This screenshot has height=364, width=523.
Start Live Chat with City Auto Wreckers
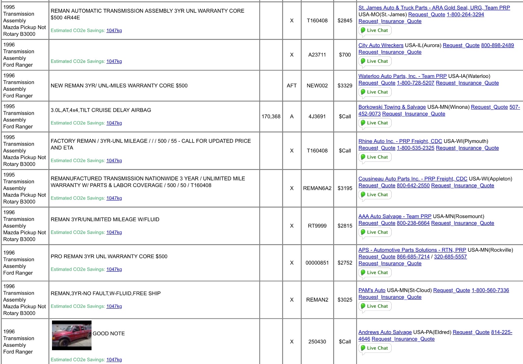[x=375, y=61]
